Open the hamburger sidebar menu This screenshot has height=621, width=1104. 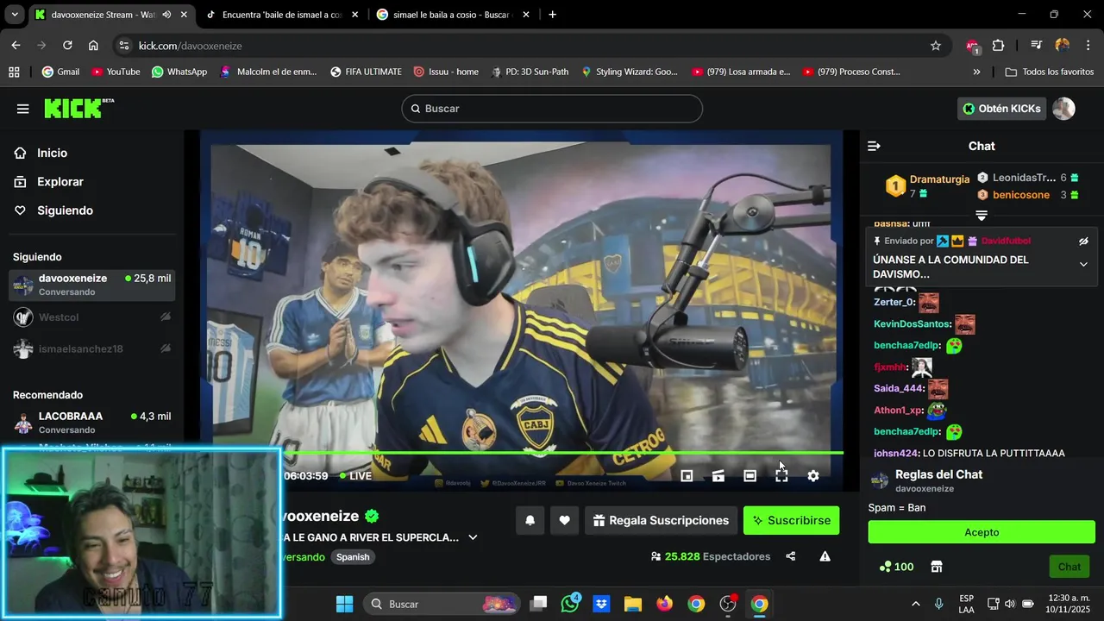pos(23,109)
